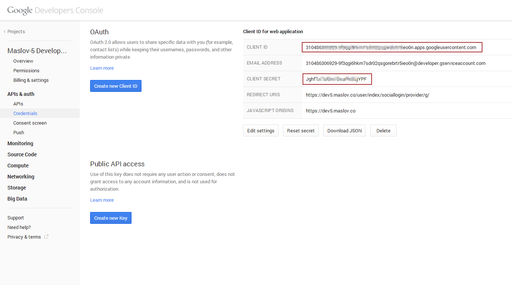Open the Push sidebar item
512x285 pixels.
tap(18, 133)
